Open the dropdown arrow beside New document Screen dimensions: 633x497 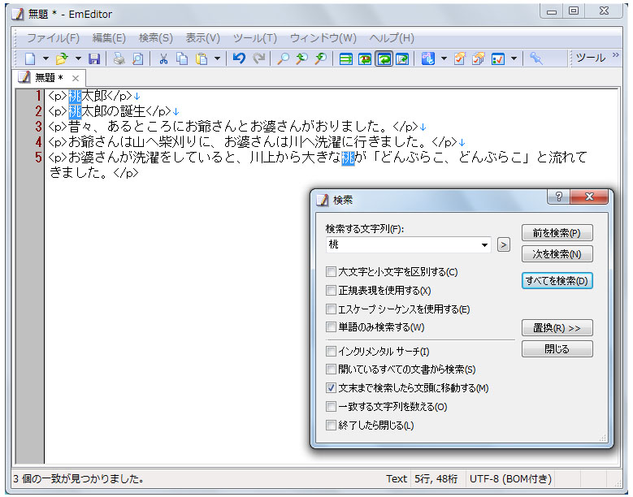click(46, 59)
